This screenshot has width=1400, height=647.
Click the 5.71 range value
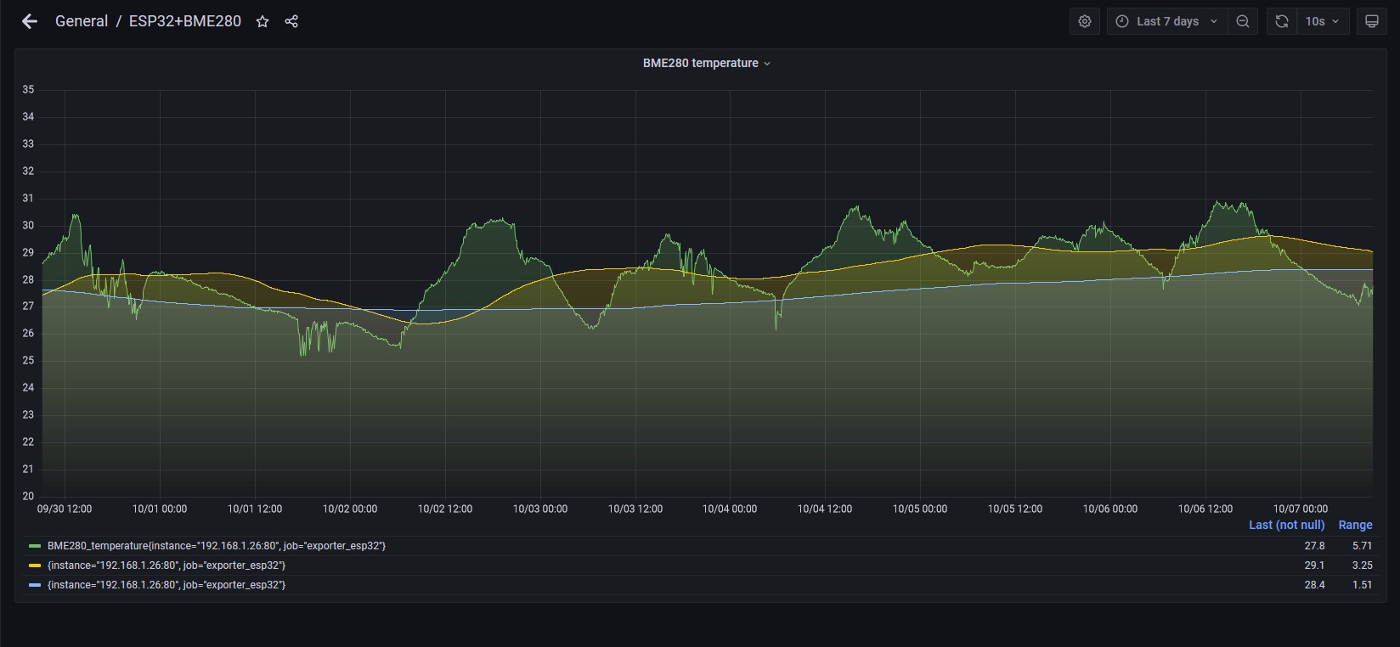point(1362,546)
